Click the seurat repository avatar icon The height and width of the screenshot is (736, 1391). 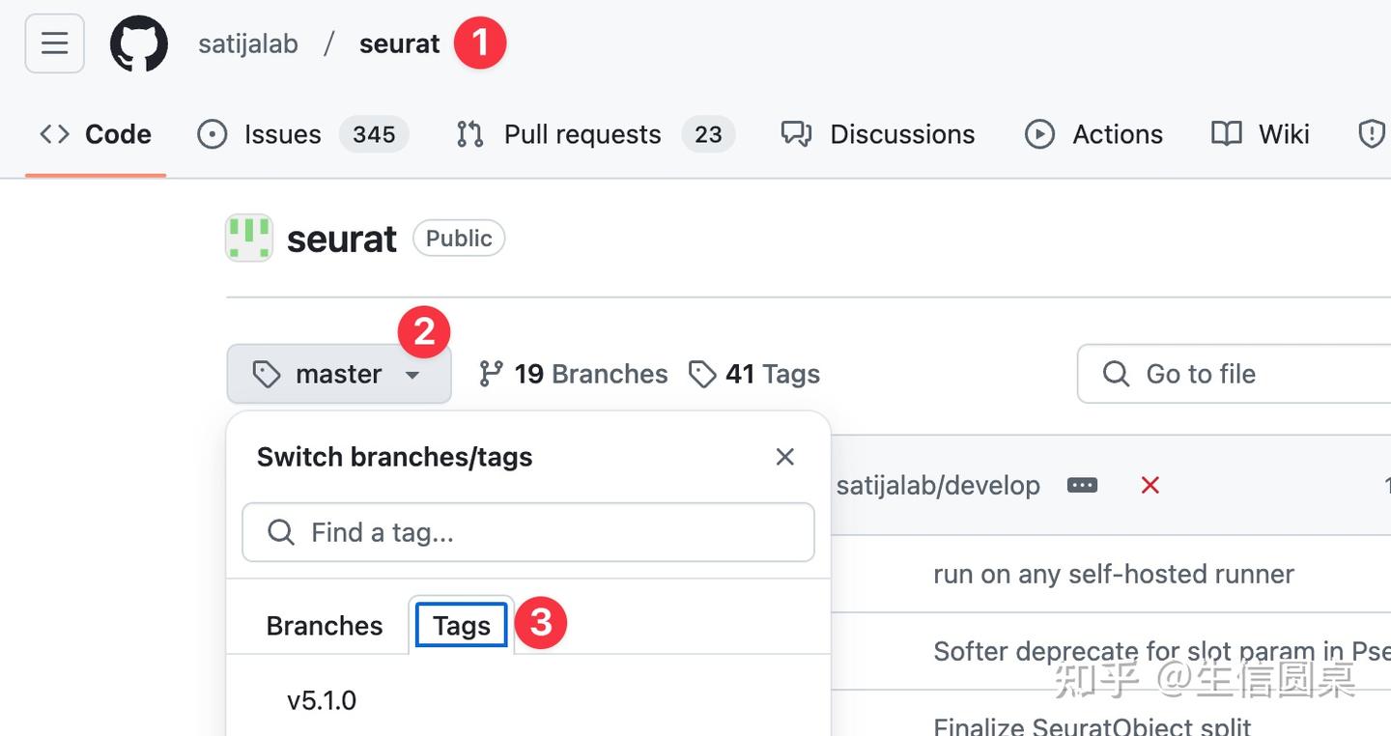tap(248, 239)
